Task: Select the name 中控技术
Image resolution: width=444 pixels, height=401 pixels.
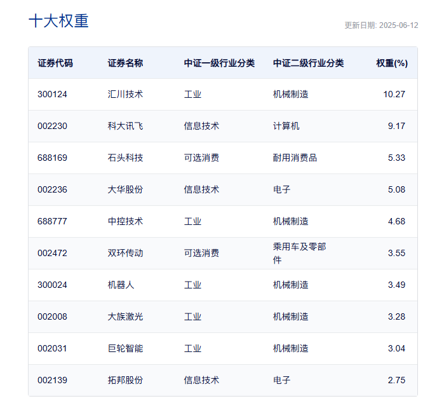Action: 125,221
